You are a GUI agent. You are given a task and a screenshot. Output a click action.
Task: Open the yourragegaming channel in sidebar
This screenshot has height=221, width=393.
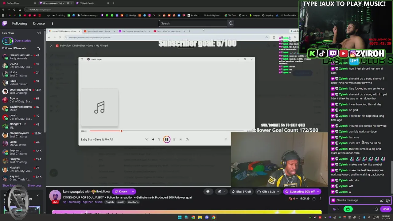point(23,91)
